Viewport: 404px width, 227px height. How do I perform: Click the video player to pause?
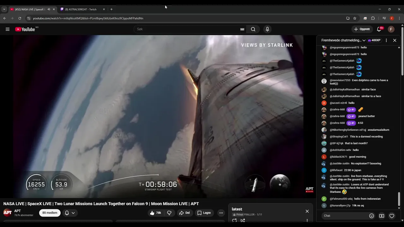tap(158, 117)
